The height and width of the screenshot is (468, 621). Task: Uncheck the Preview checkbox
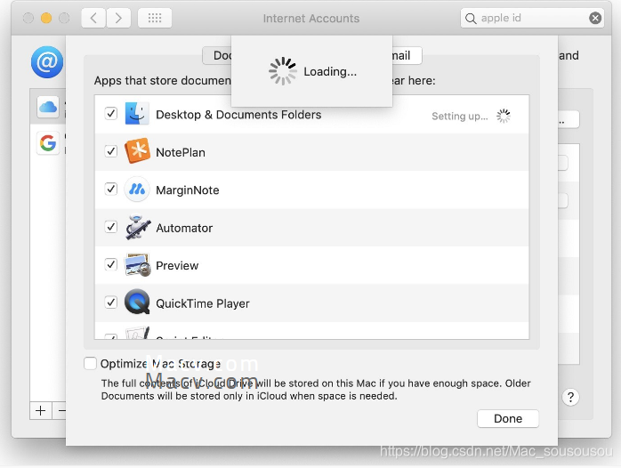tap(111, 264)
